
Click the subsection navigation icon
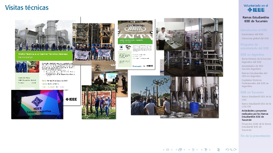pos(193,150)
